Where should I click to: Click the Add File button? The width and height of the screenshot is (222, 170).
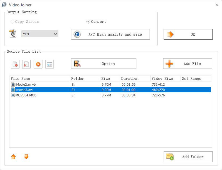(187, 64)
